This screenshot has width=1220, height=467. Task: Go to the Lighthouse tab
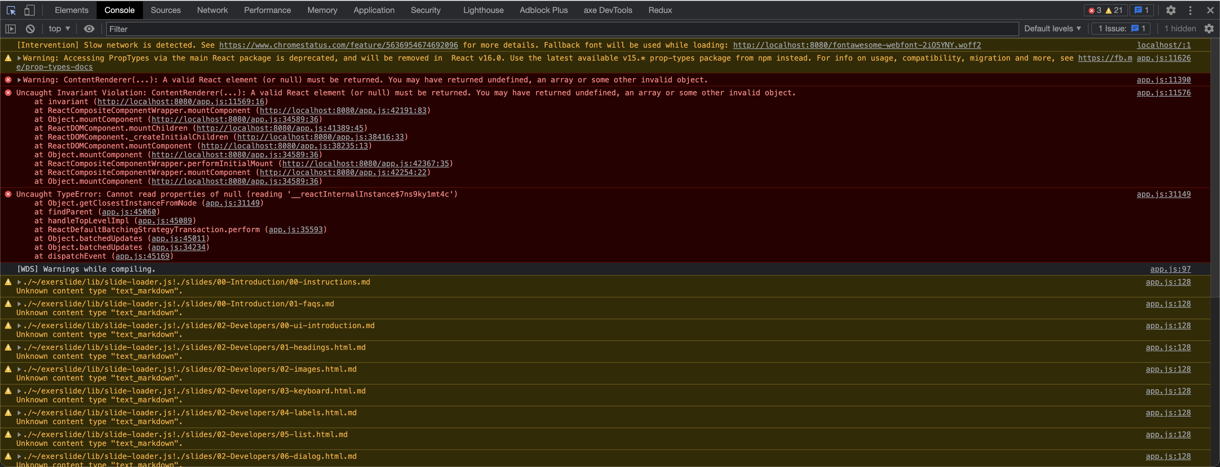(x=483, y=10)
